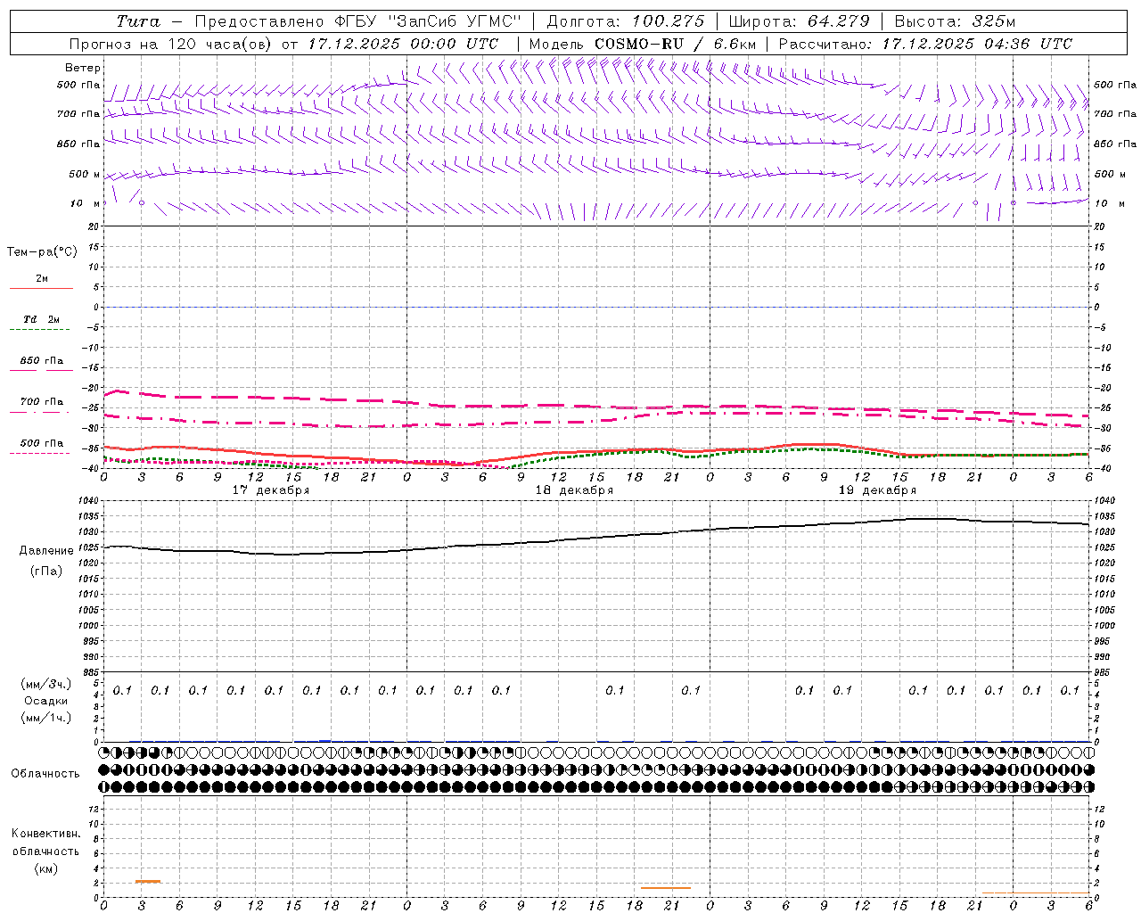Click the orange convective cloud bar on 17 декабря
1141x913 pixels.
(x=148, y=882)
